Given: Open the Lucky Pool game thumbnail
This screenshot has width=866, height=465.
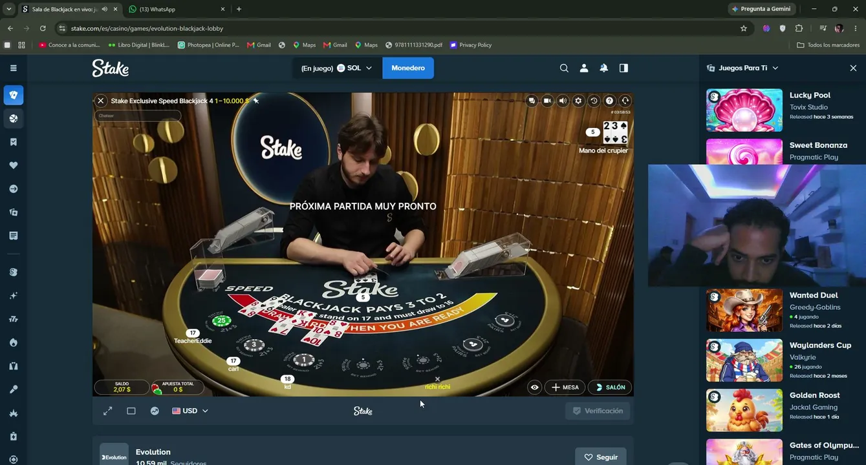Looking at the screenshot, I should tap(744, 110).
